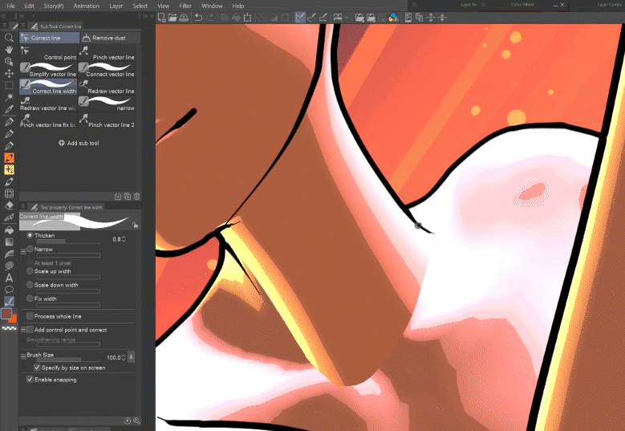Image resolution: width=625 pixels, height=431 pixels.
Task: Click the New document icon
Action: (161, 17)
